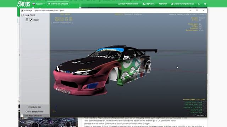This screenshot has width=227, height=127.
Task: Toggle the Геометрия setting value
Action: click(x=200, y=24)
